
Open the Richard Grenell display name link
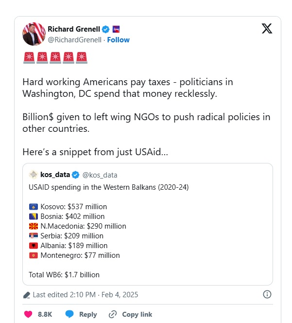click(x=74, y=29)
